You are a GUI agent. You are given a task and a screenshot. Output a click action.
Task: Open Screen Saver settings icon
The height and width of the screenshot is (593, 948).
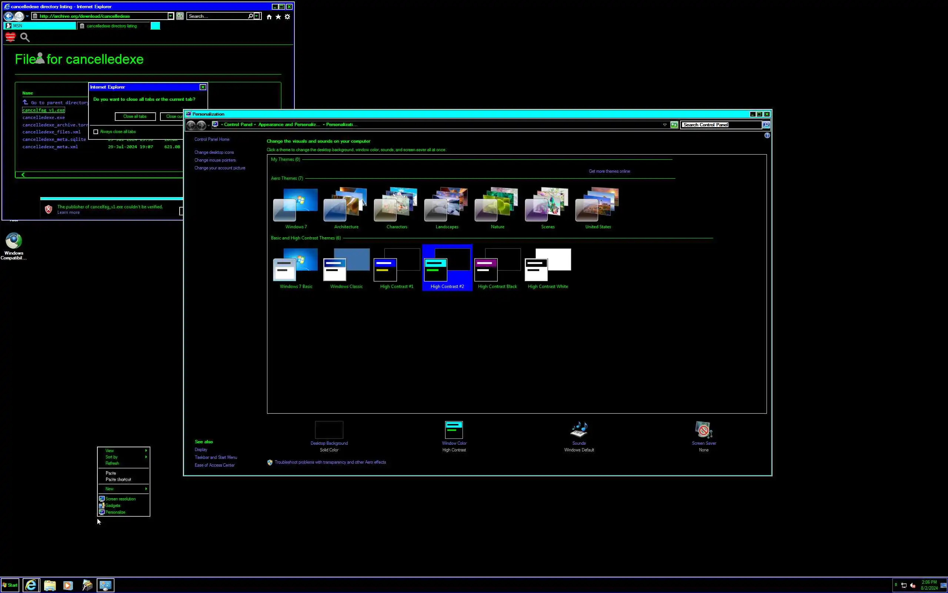pos(704,430)
